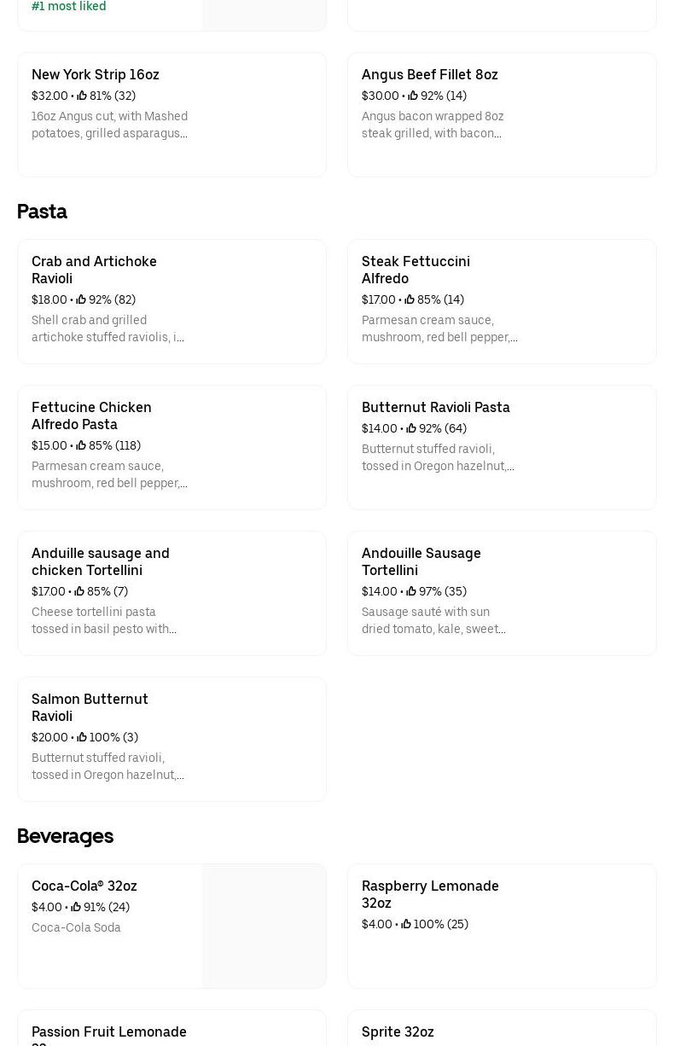Click thumbs-up icon on Crab and Artichoke Ravioli
686x1046 pixels.
(81, 300)
